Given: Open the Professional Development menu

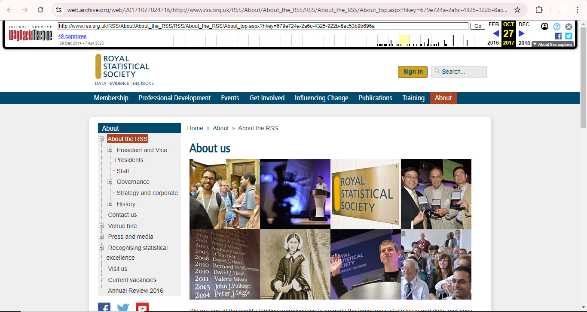Looking at the screenshot, I should tap(175, 98).
